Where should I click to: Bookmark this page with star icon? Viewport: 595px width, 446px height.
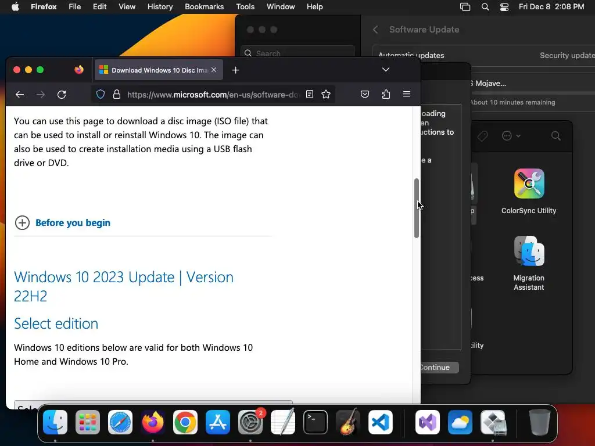click(x=326, y=95)
